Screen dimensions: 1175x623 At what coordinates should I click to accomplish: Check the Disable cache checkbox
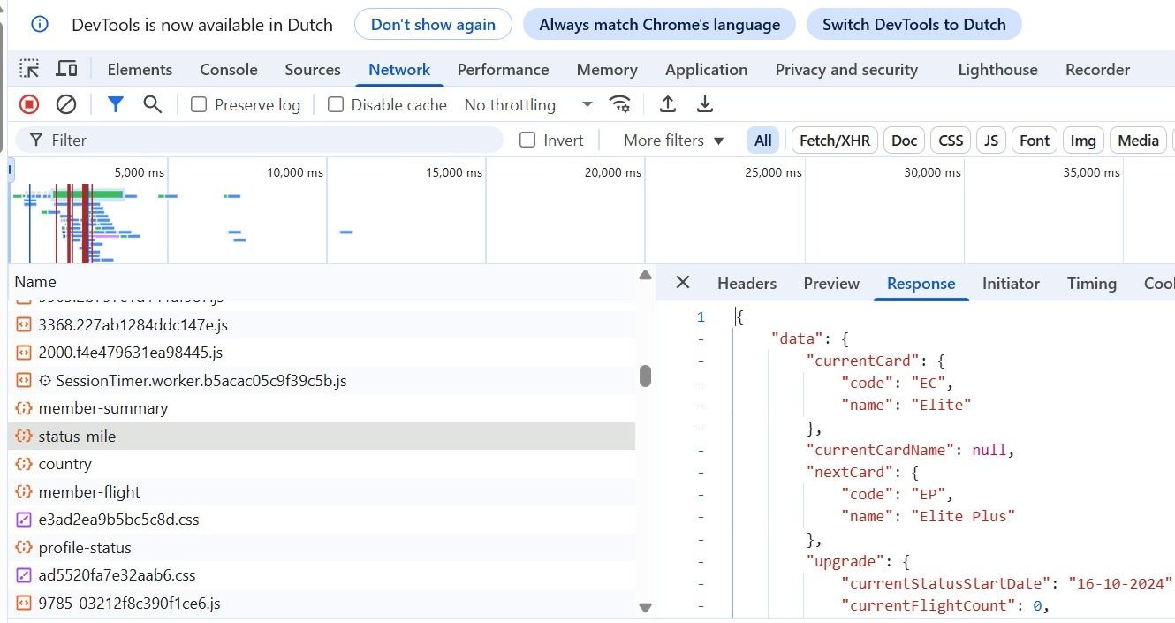coord(336,105)
